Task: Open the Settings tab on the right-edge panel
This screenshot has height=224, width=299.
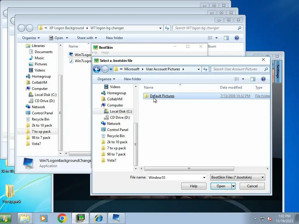Action: pyautogui.click(x=278, y=71)
